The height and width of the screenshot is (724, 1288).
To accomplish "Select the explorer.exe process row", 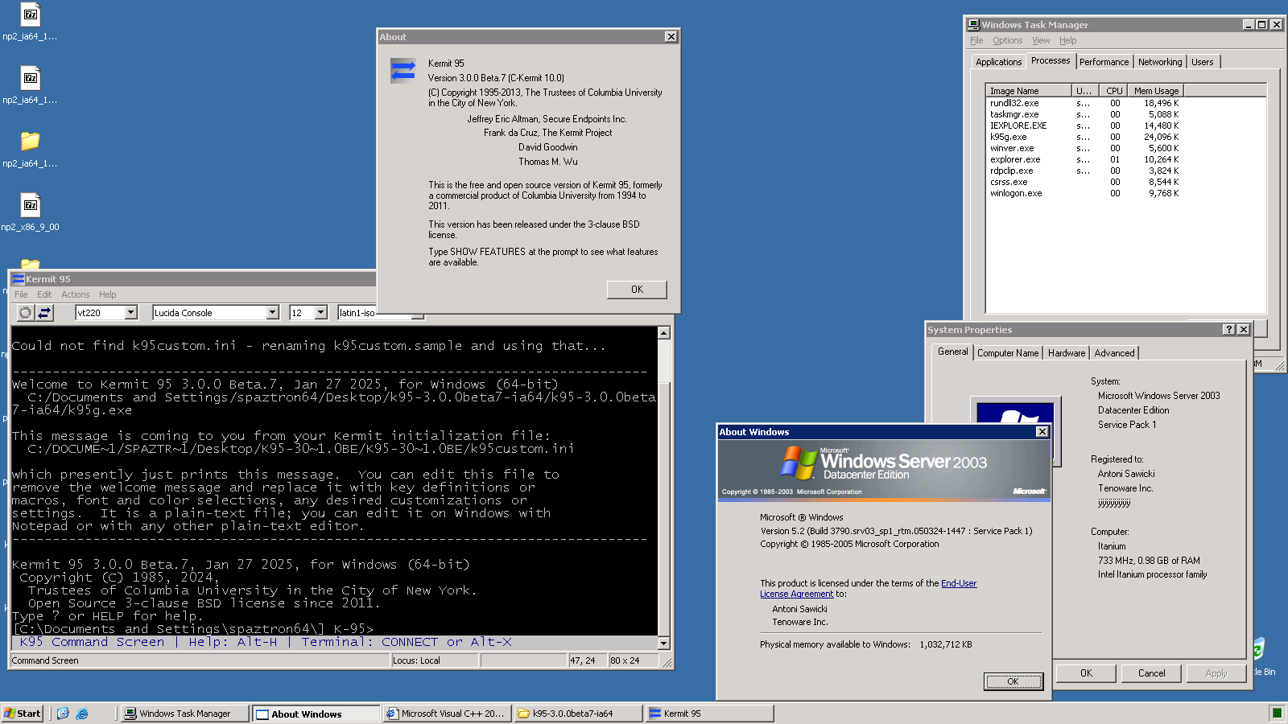I will tap(1084, 159).
